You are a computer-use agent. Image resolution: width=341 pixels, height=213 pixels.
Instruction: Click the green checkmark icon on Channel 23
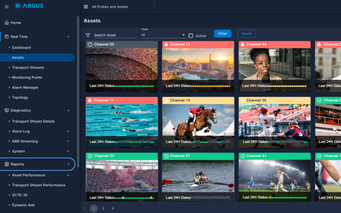coord(90,156)
